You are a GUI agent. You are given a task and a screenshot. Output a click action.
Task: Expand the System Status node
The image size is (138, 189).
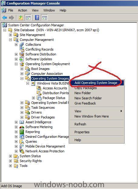coord(11,156)
